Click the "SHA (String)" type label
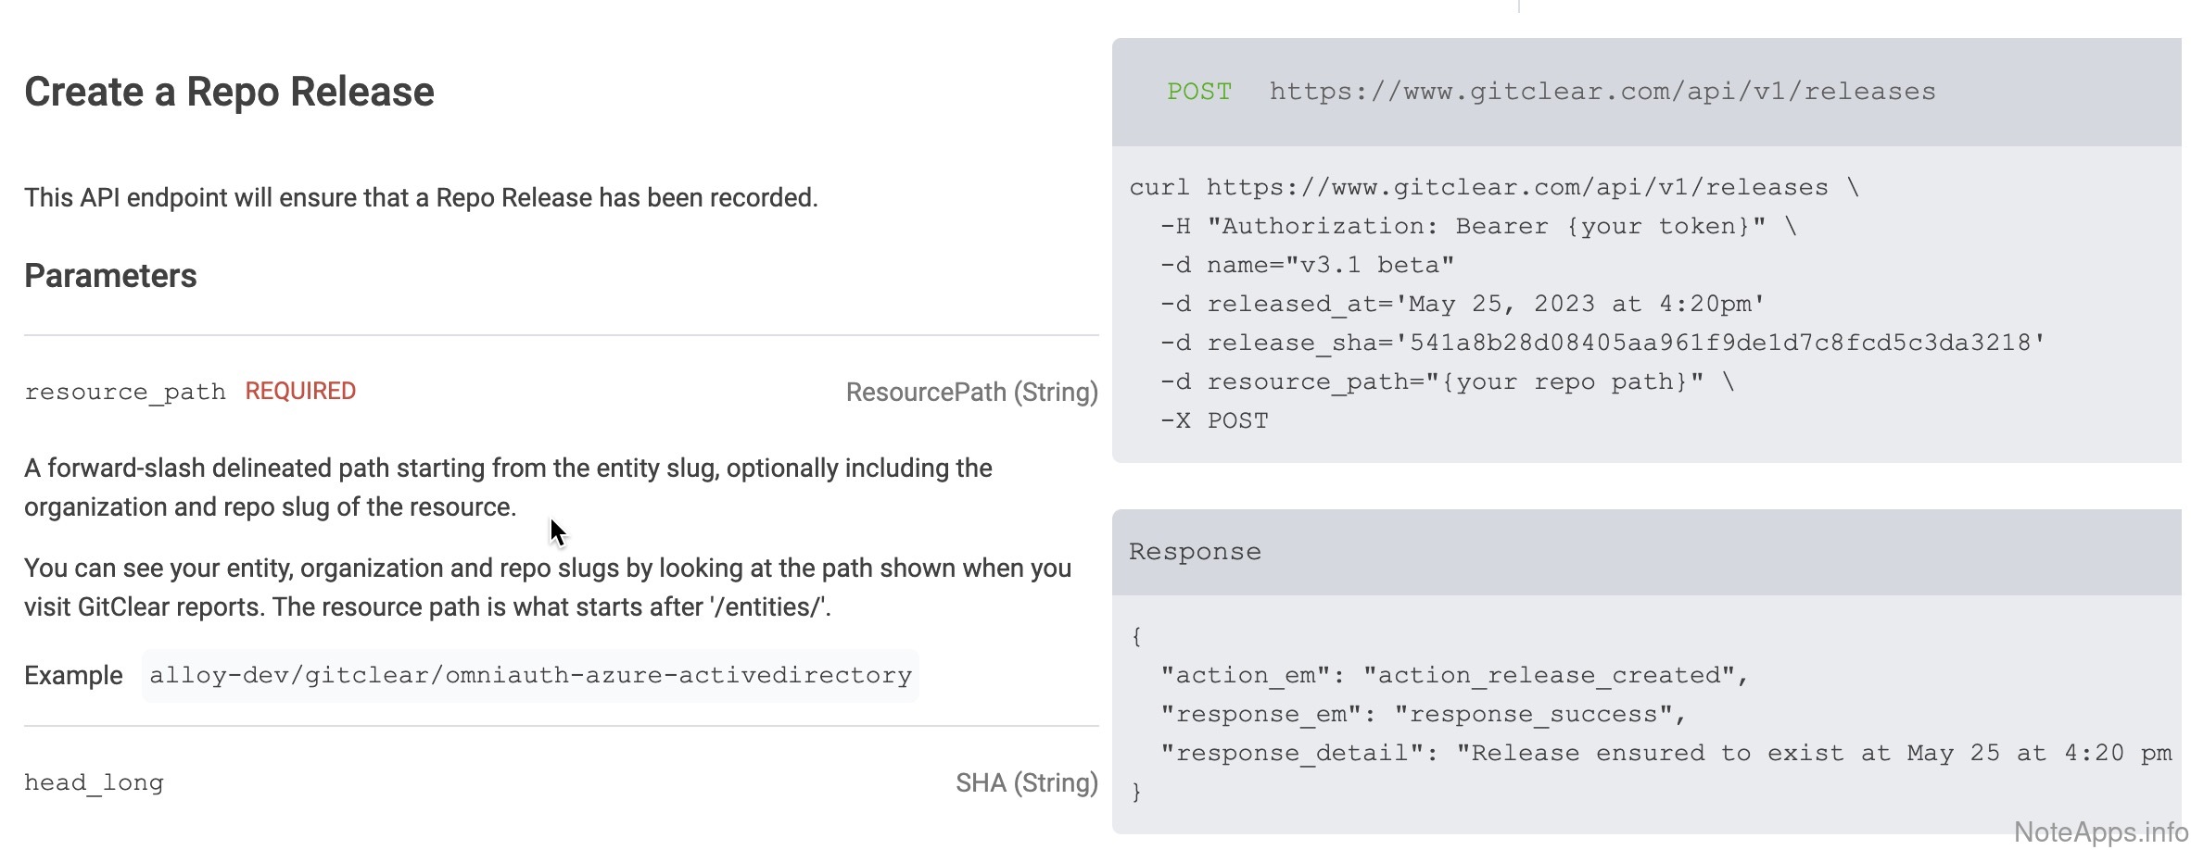This screenshot has width=2191, height=850. pyautogui.click(x=1026, y=782)
